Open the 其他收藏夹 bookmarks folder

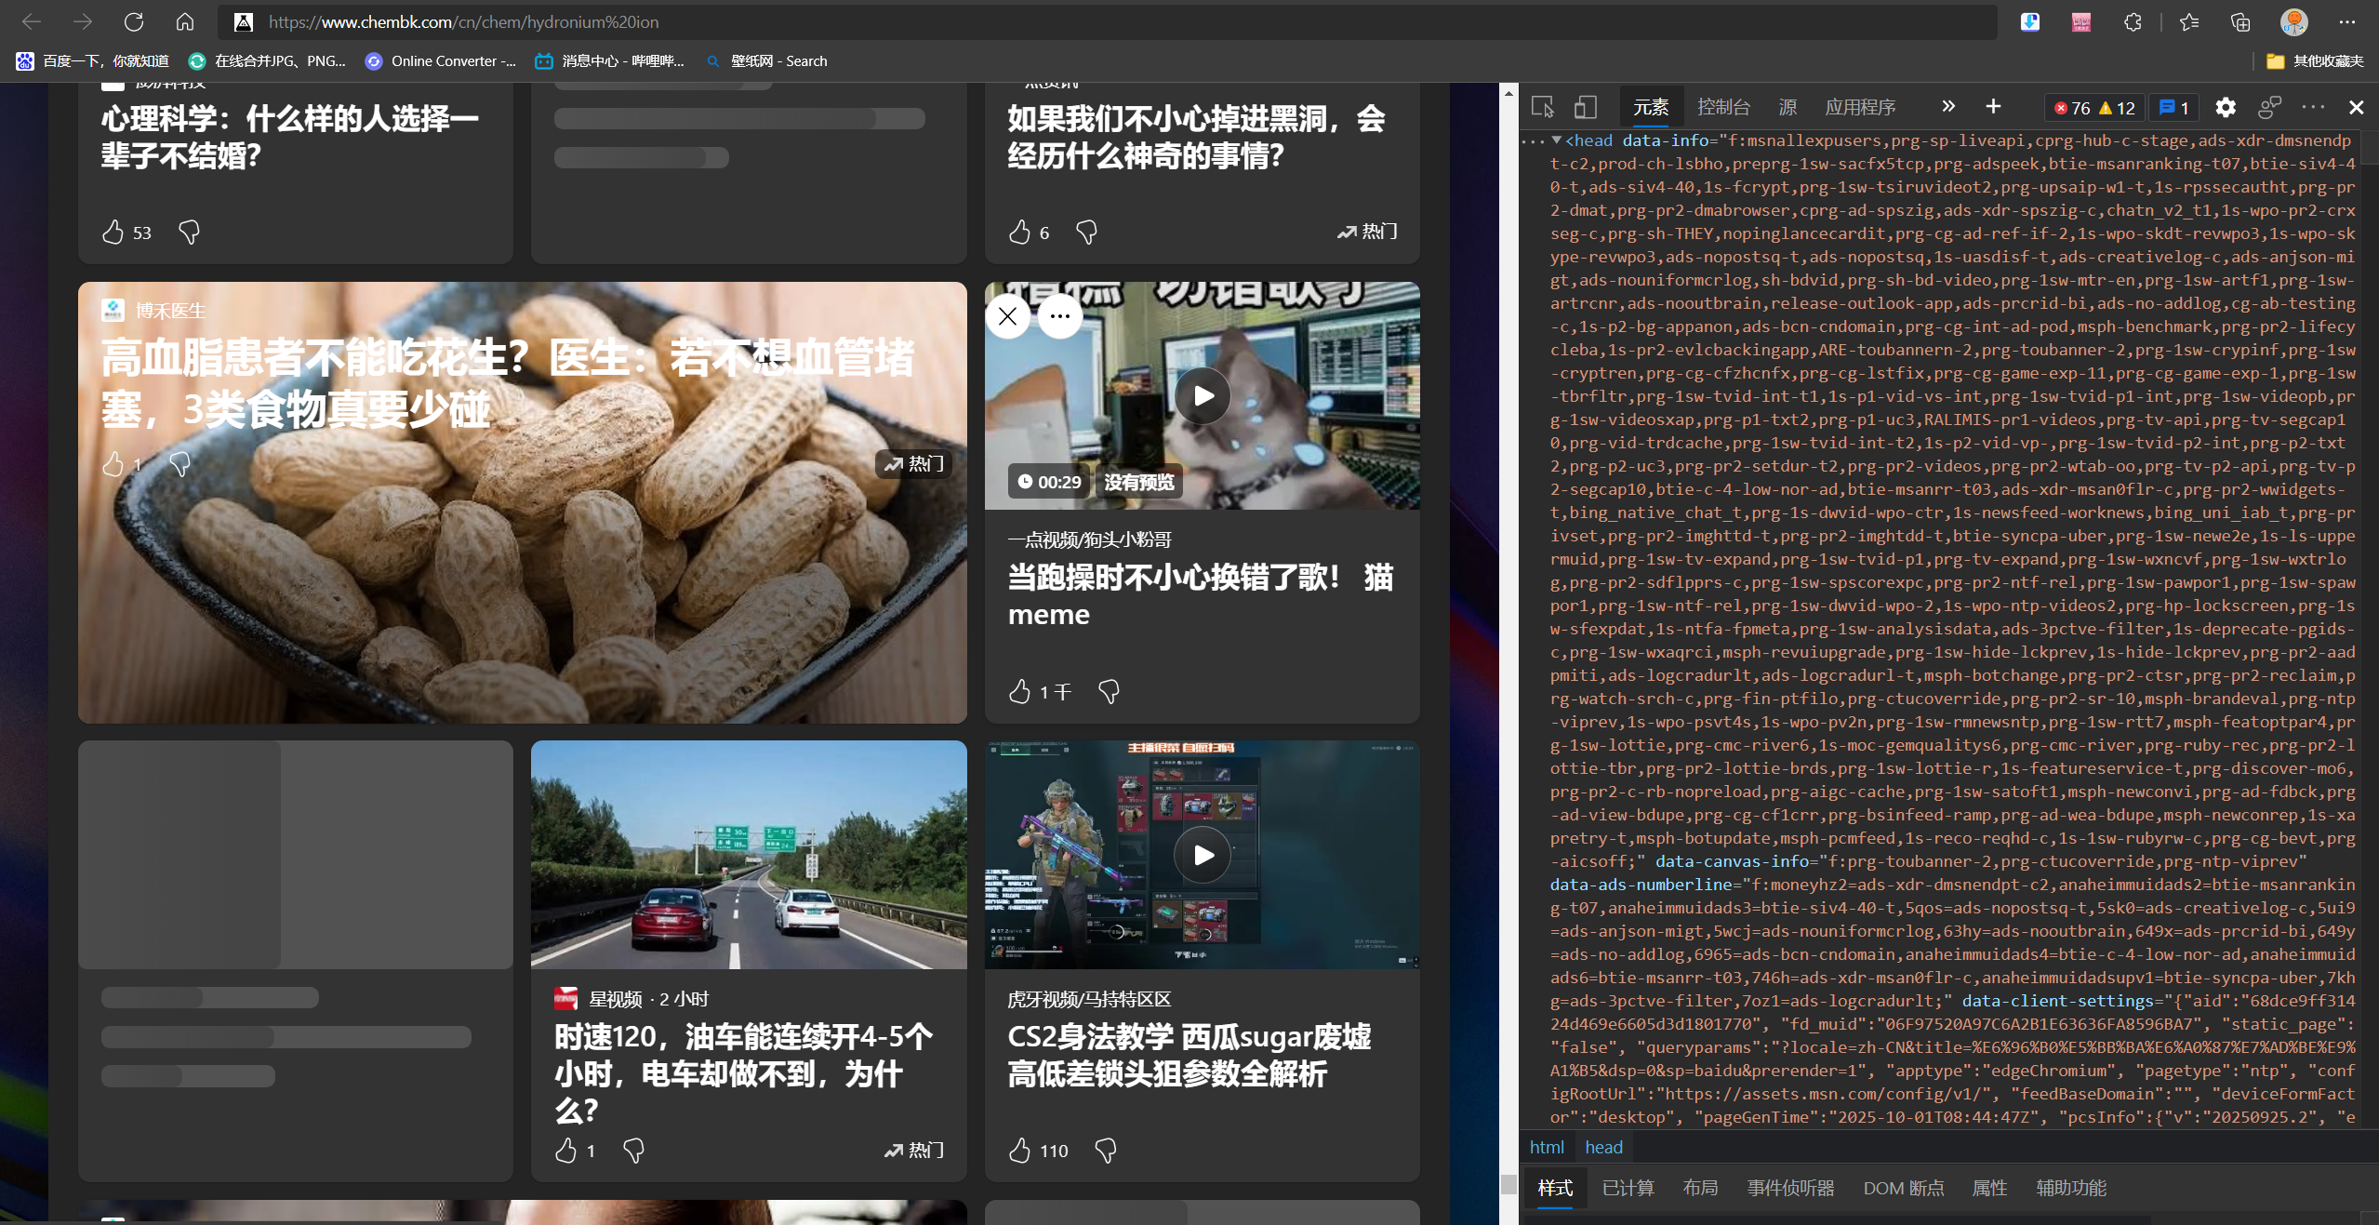tap(2315, 60)
